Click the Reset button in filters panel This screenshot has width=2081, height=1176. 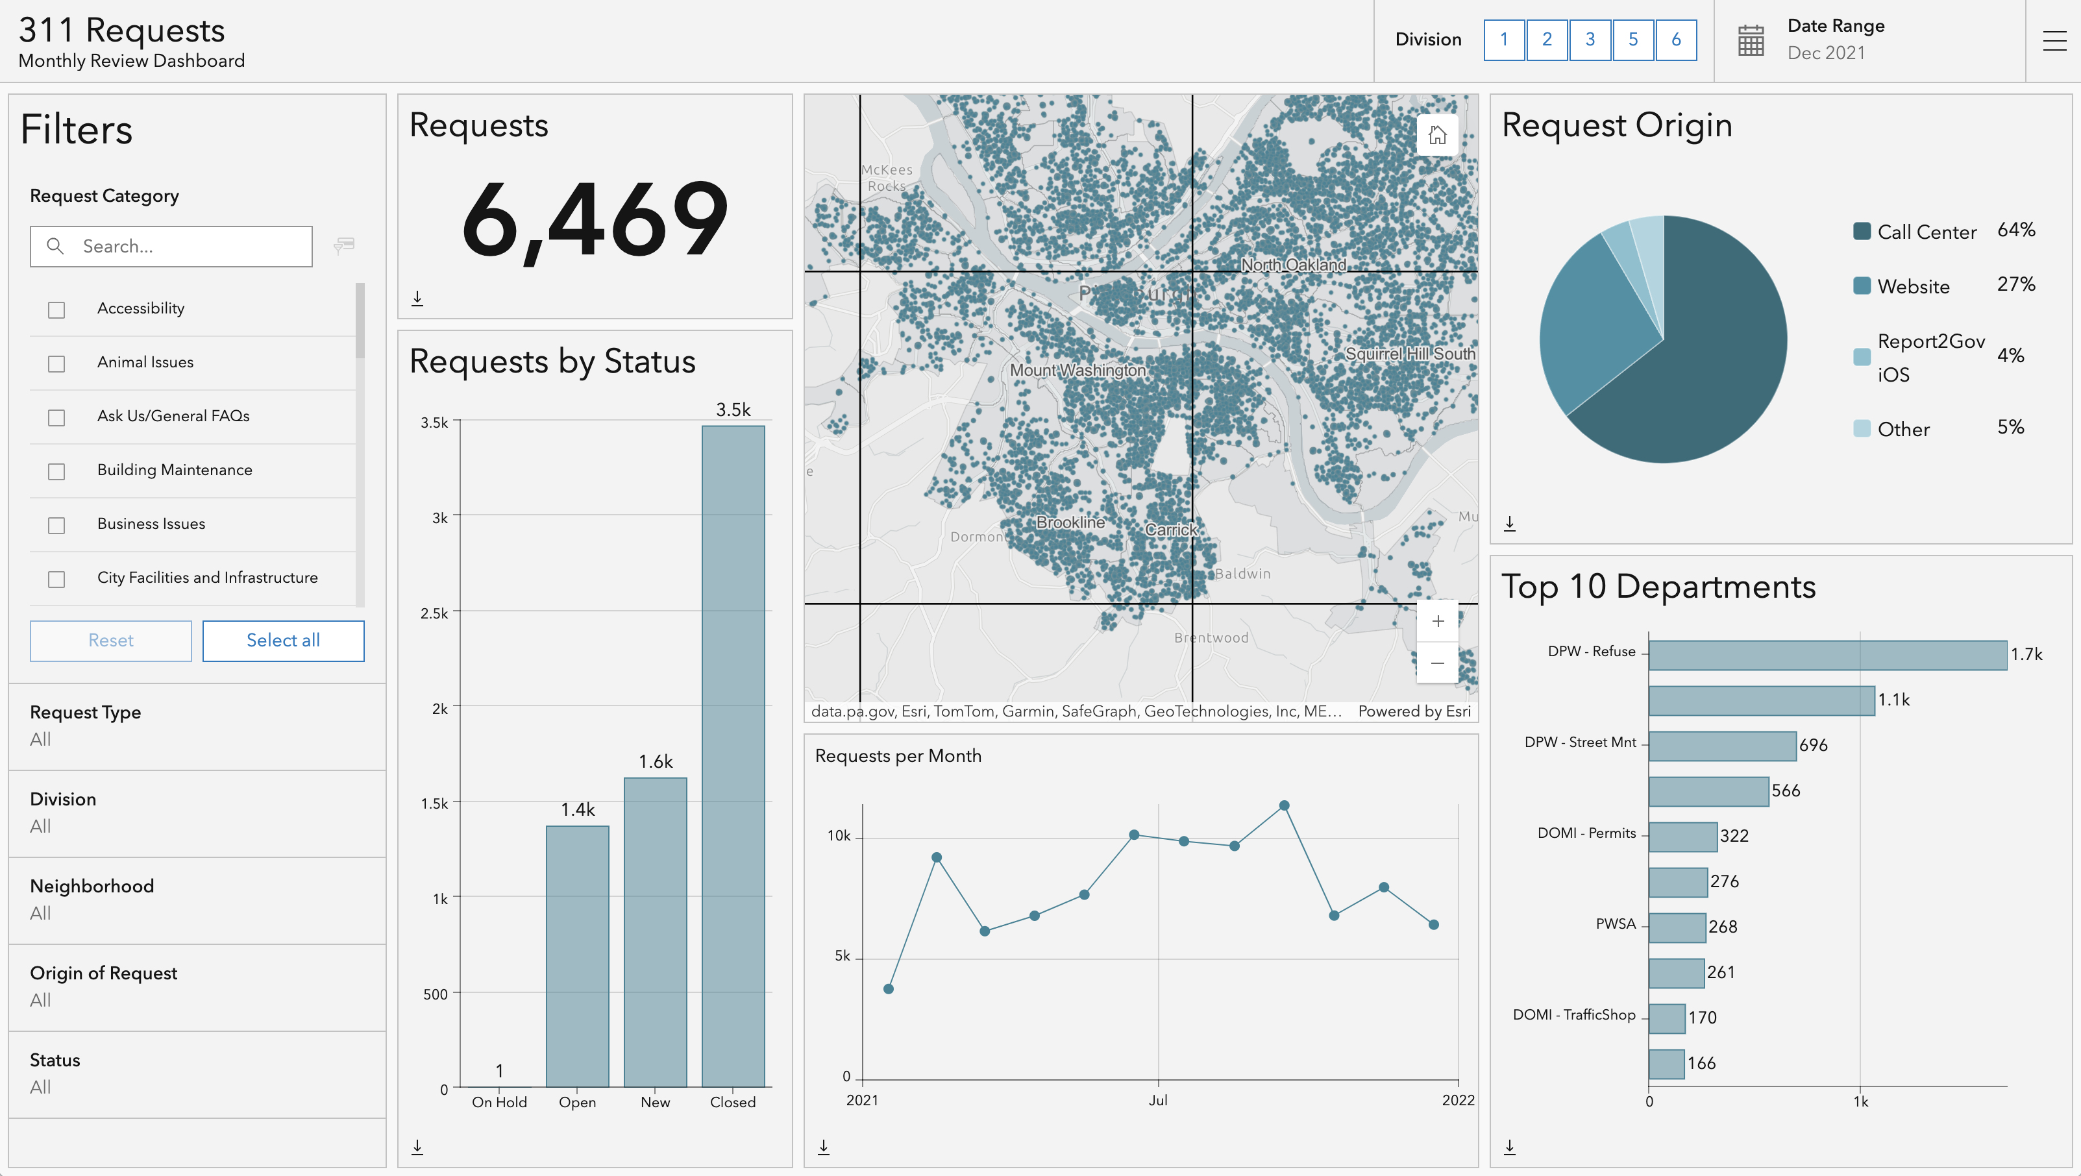click(110, 639)
